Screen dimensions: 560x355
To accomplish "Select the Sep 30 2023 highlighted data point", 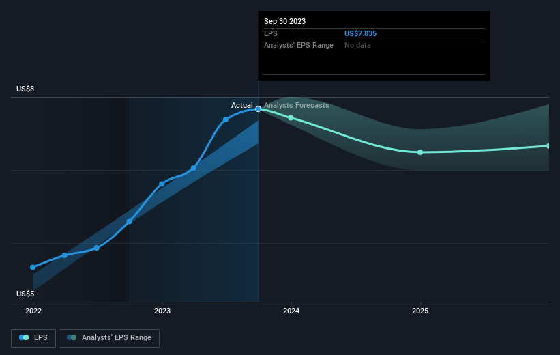I will click(x=259, y=109).
